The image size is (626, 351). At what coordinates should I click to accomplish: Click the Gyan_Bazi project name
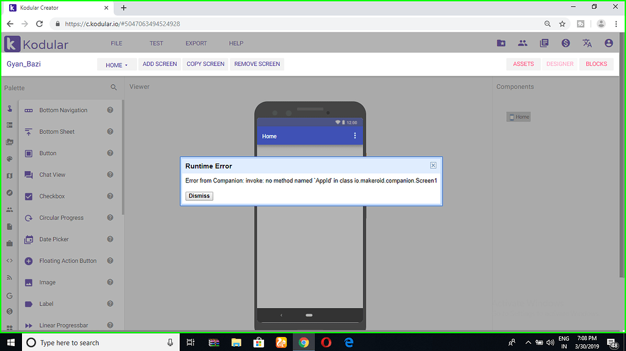[24, 64]
